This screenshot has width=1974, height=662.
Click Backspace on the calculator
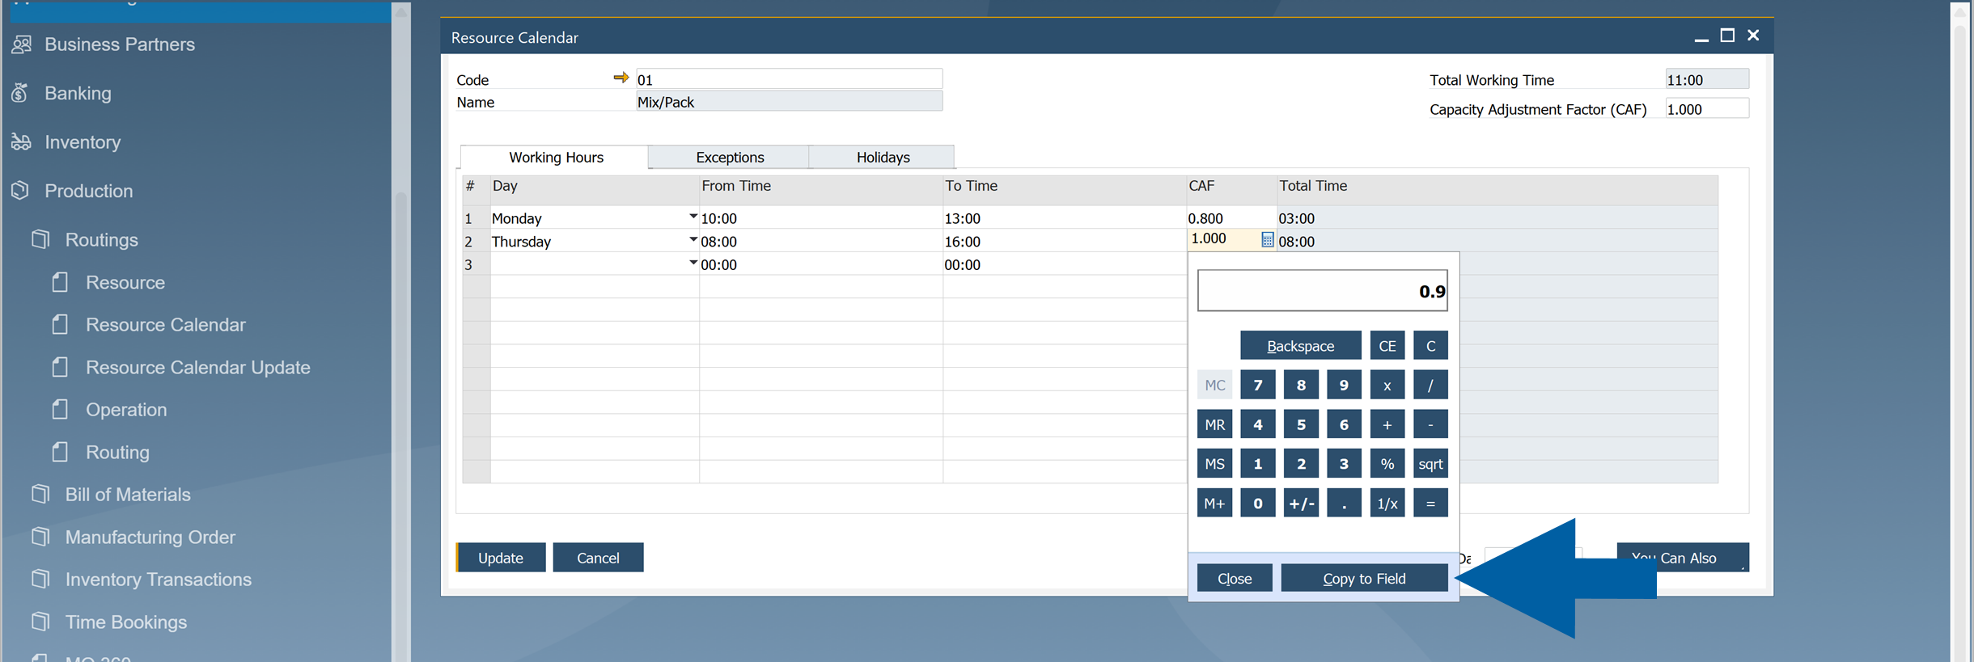pyautogui.click(x=1300, y=345)
